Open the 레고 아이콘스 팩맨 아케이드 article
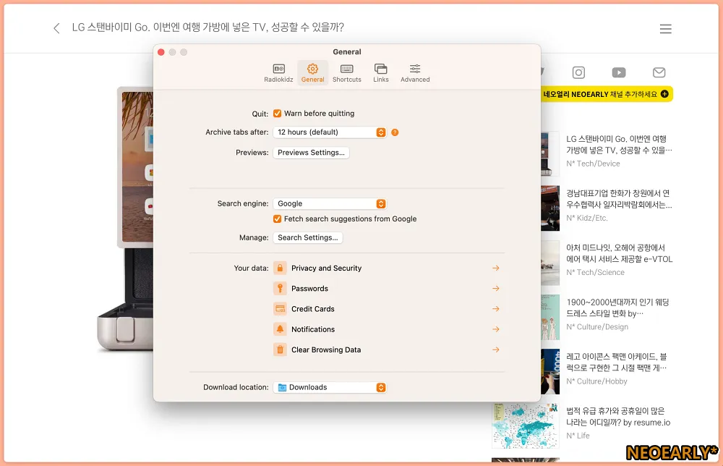The image size is (723, 466). (617, 363)
